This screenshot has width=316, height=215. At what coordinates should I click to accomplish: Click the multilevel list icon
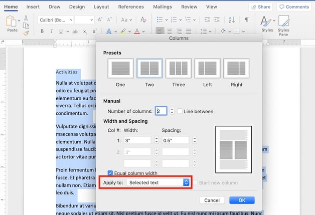[188, 20]
